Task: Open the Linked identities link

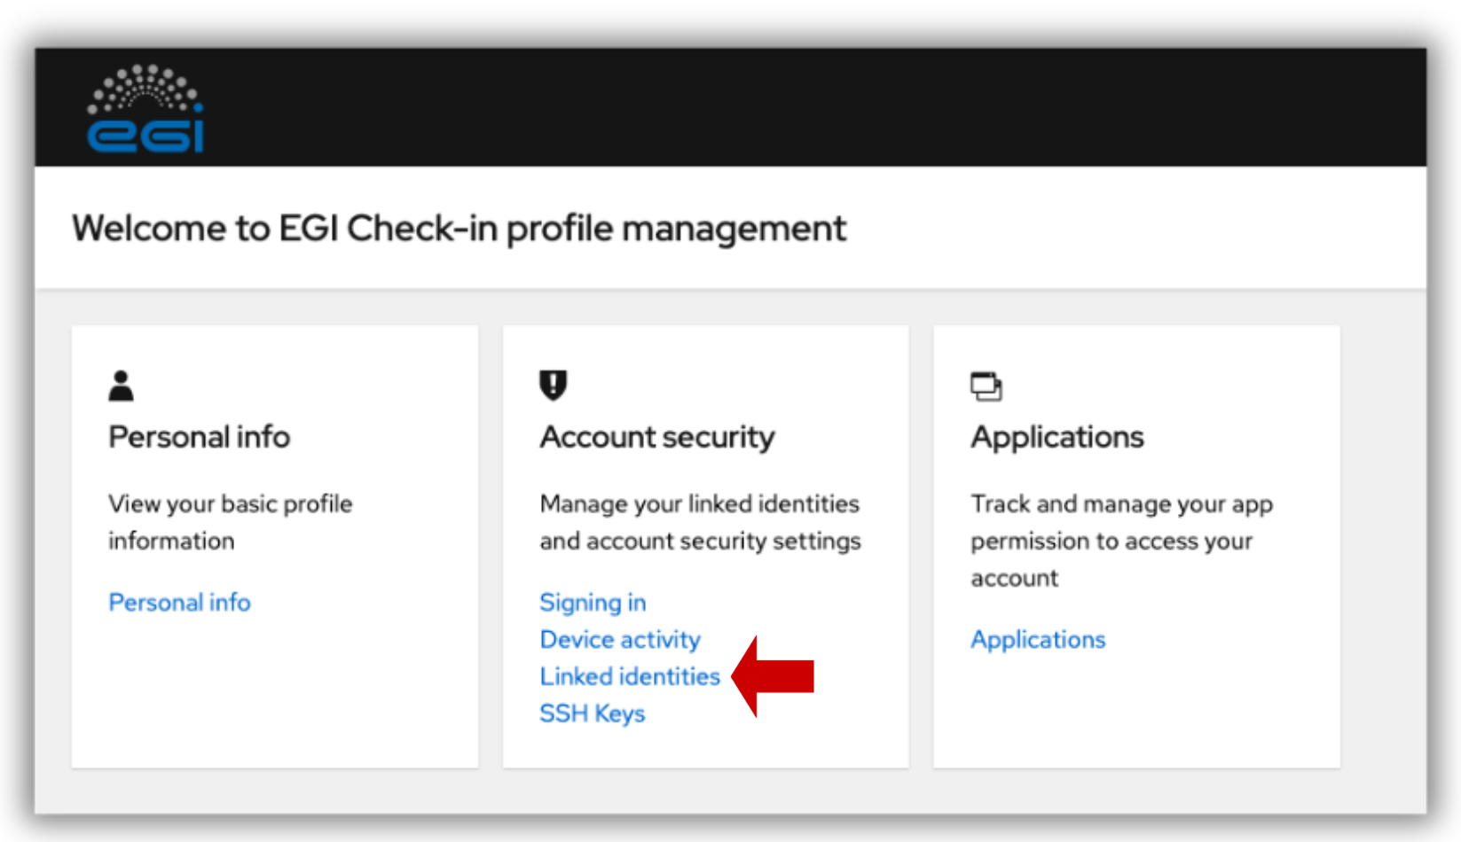Action: tap(630, 677)
